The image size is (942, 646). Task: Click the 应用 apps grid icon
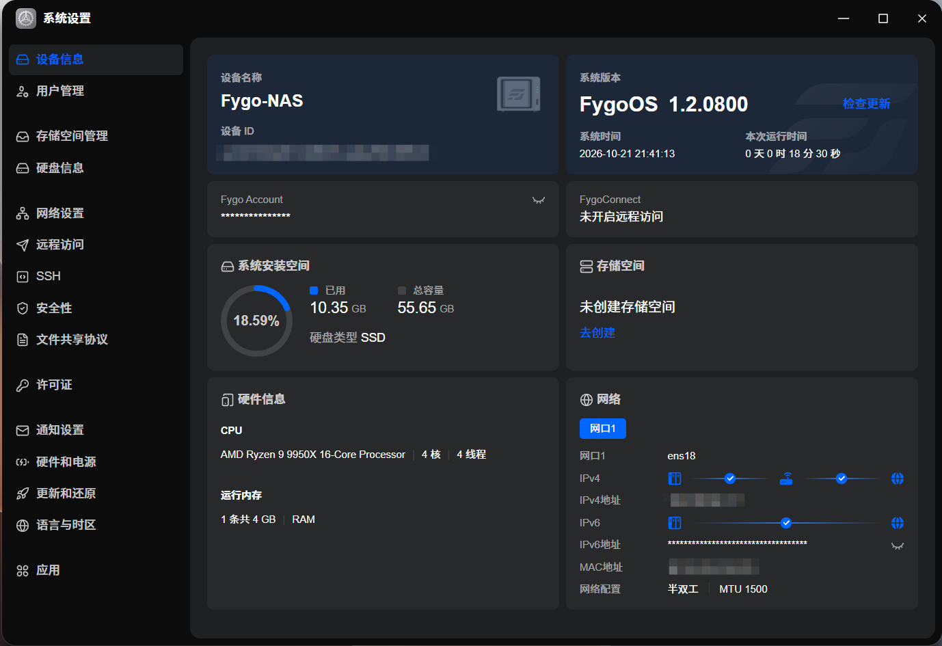point(23,570)
